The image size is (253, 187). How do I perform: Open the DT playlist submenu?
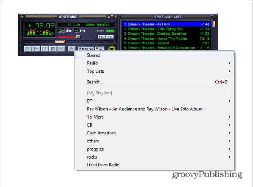click(155, 101)
